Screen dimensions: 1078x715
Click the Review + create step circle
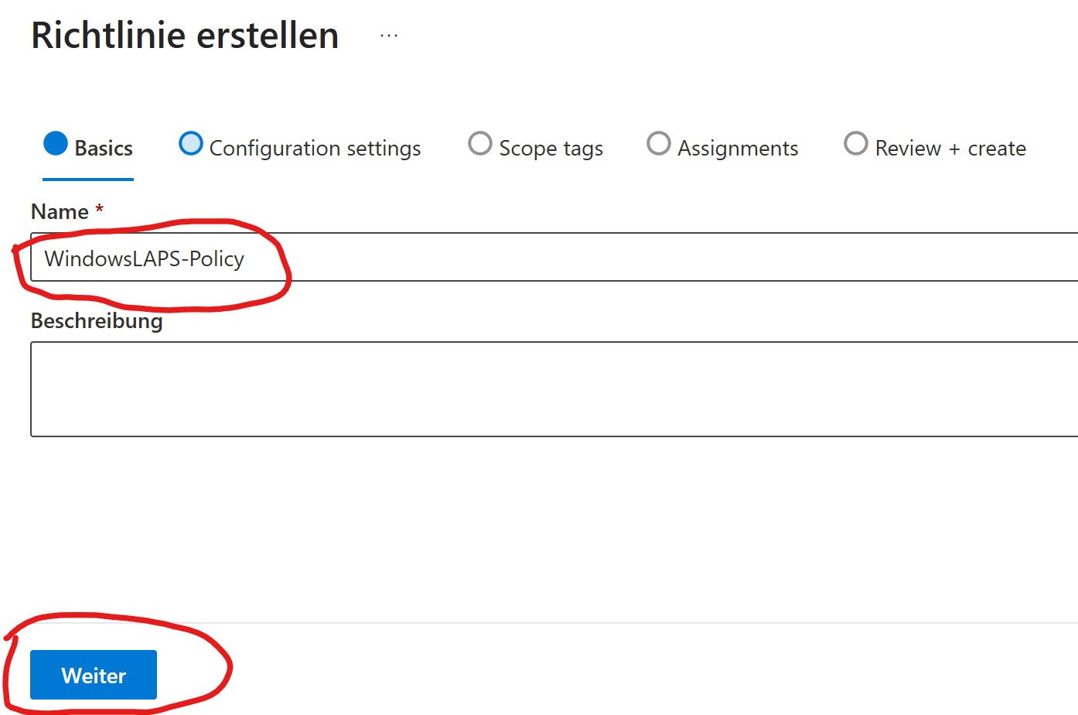(856, 144)
